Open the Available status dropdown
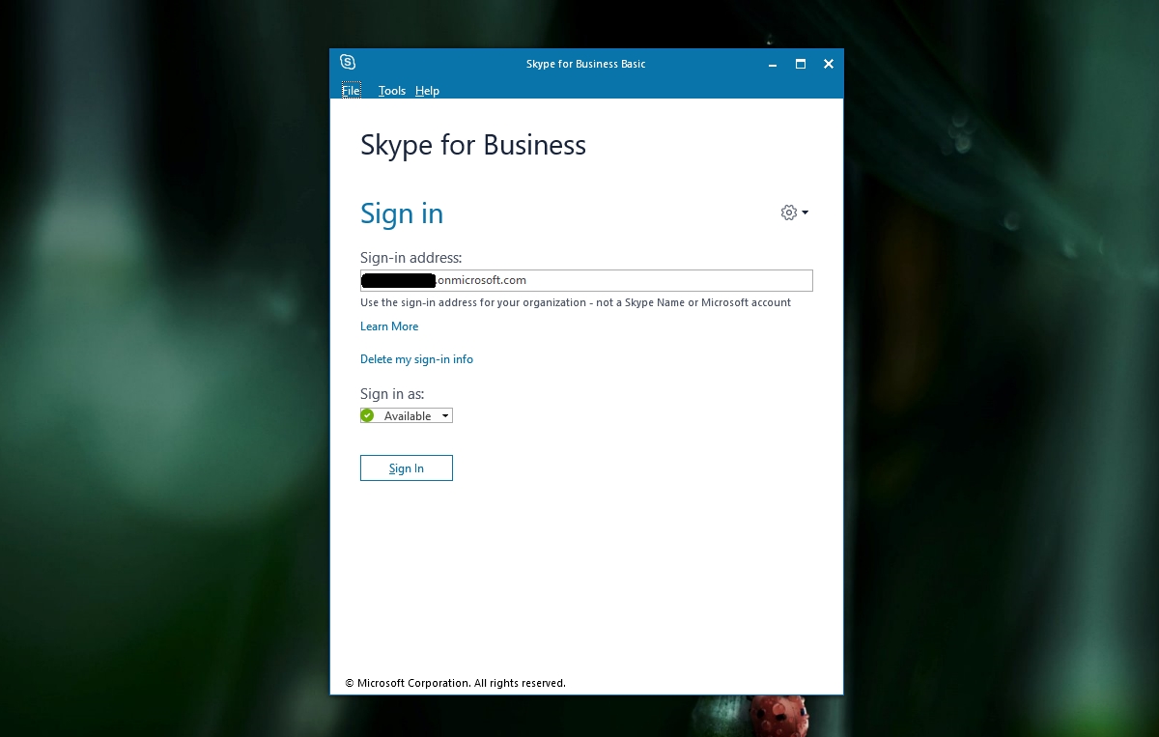The width and height of the screenshot is (1159, 737). (407, 415)
